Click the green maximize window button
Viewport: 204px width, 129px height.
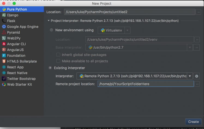tap(14, 3)
